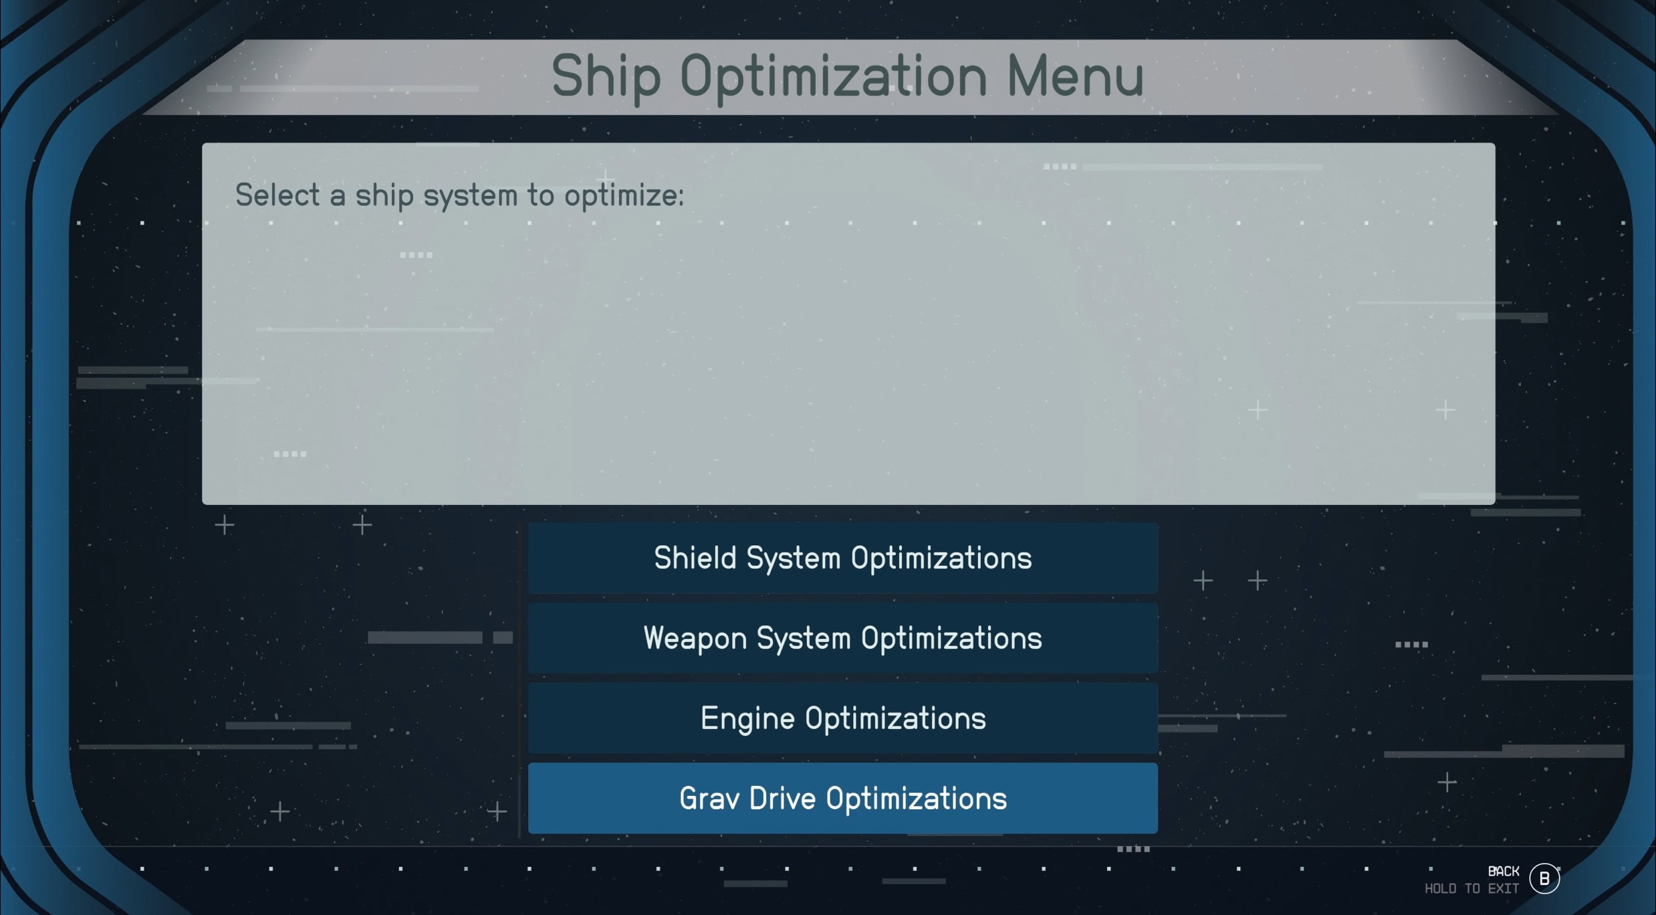Image resolution: width=1656 pixels, height=915 pixels.
Task: Click the word 'Shield' in first option
Action: click(695, 558)
